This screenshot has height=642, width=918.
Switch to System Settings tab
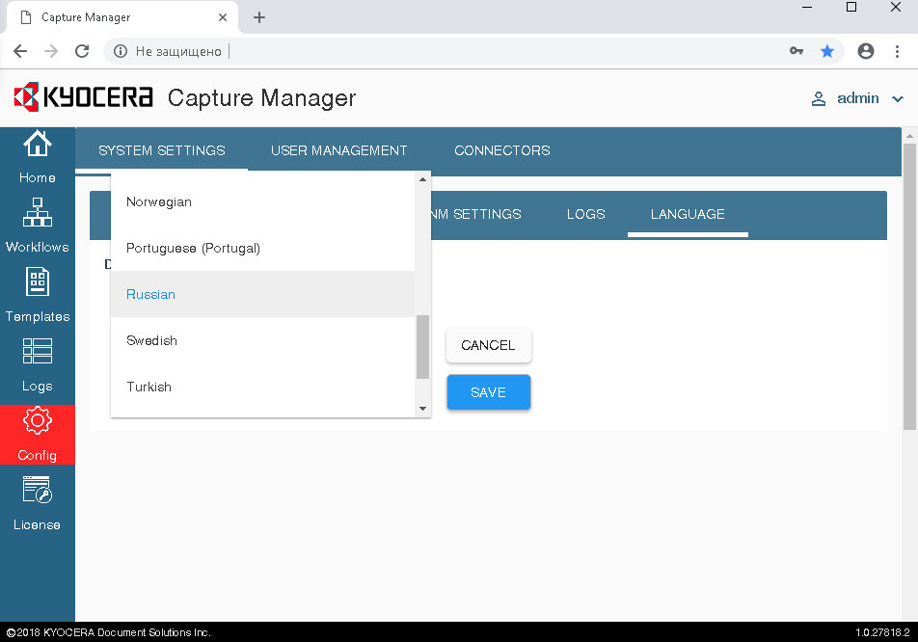coord(162,150)
